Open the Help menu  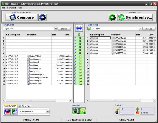click(x=20, y=8)
